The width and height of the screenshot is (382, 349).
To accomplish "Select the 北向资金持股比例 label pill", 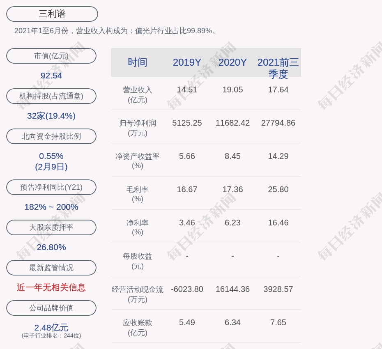I will coord(51,136).
